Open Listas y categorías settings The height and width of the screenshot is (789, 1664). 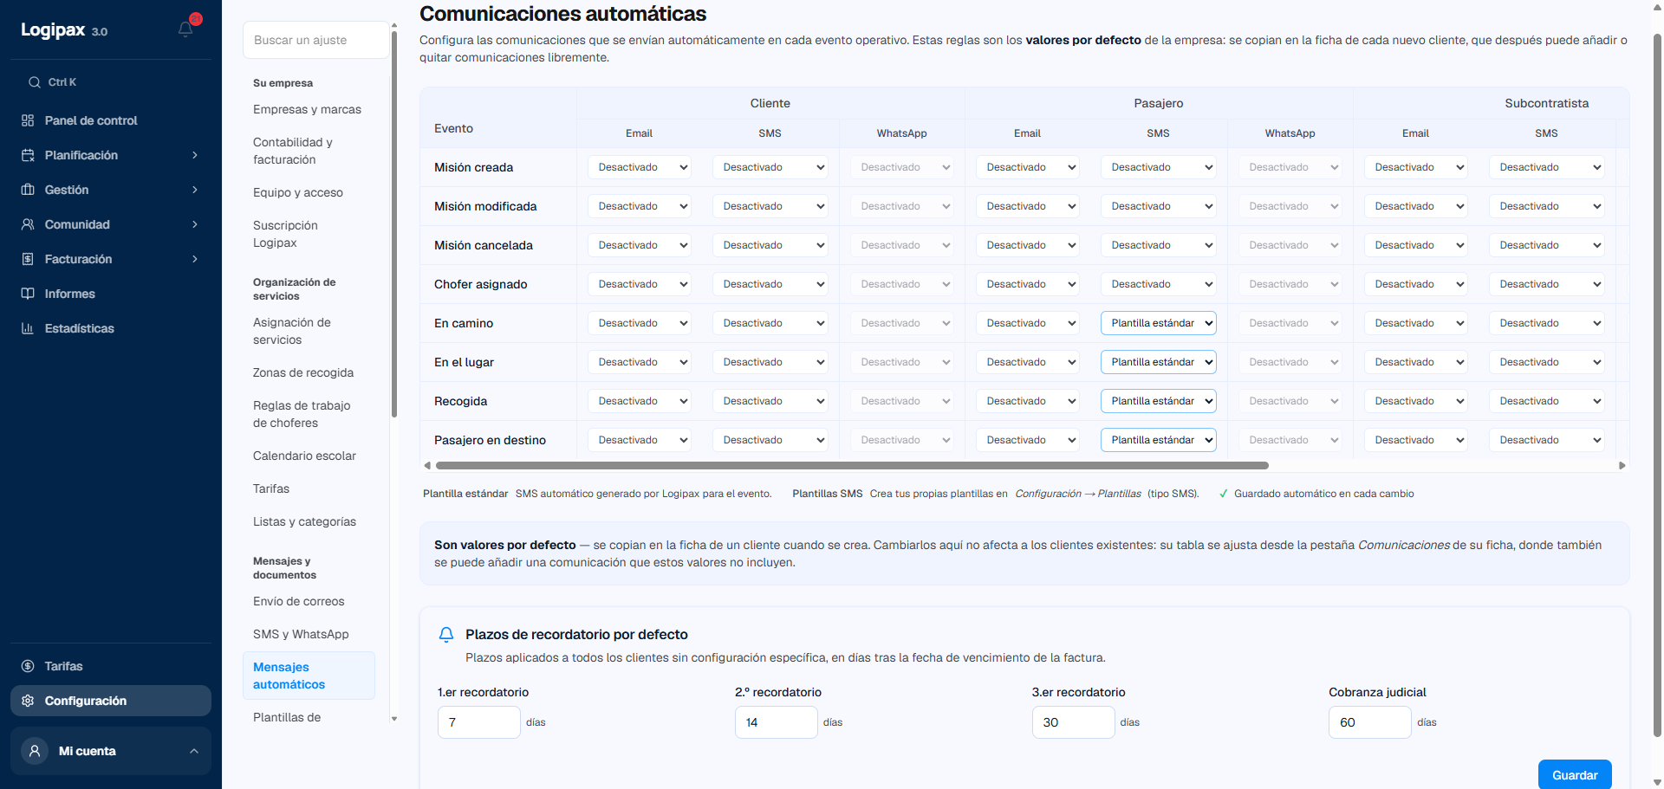(304, 522)
